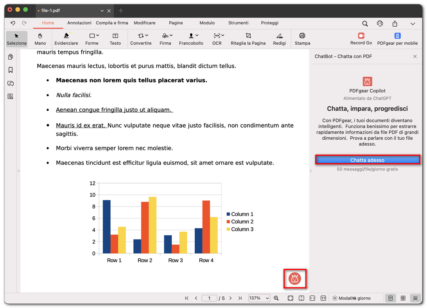Image resolution: width=427 pixels, height=308 pixels.
Task: Run OCR on the document
Action: [217, 39]
